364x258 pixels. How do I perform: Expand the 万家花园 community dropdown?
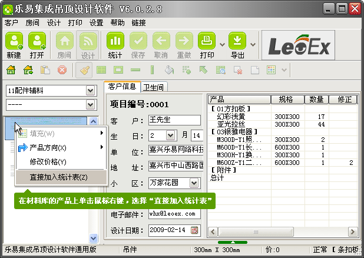[x=195, y=183]
